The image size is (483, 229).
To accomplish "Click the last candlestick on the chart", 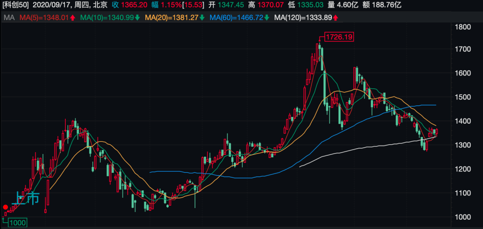I will click(x=436, y=132).
